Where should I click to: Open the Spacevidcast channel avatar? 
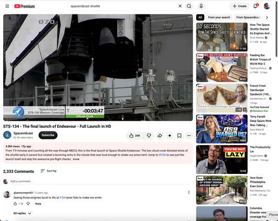pos(7,135)
